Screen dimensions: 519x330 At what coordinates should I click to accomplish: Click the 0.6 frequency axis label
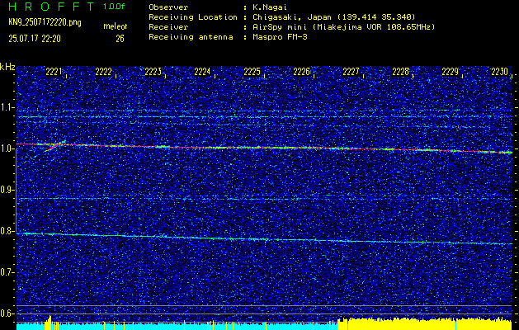[7, 313]
